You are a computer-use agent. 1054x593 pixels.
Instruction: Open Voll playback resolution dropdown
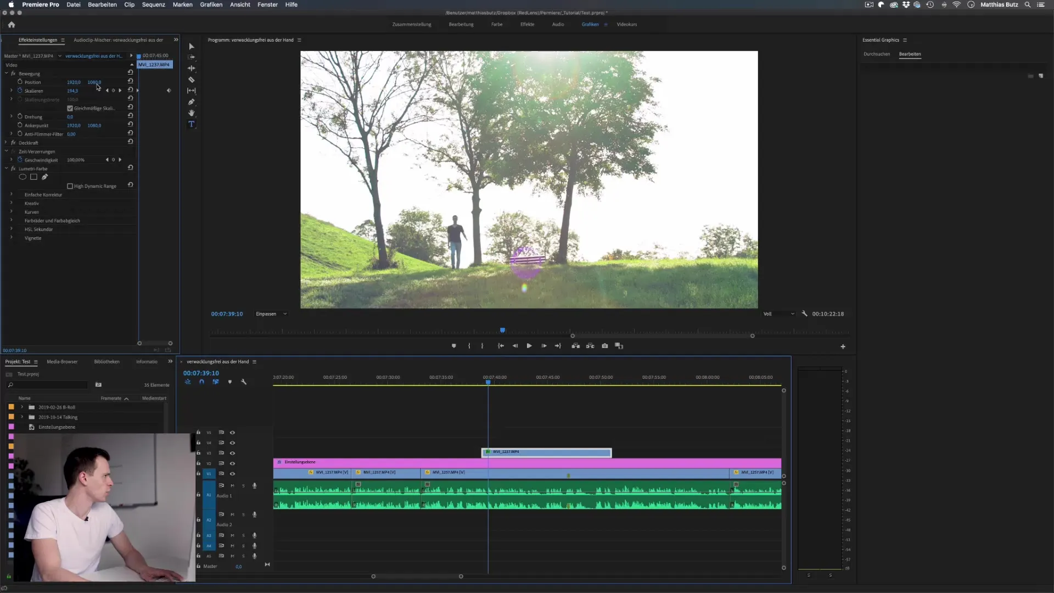point(778,314)
